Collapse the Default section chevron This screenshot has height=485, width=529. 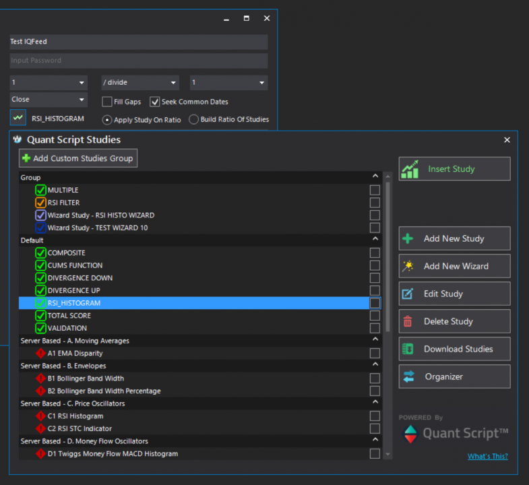tap(375, 238)
